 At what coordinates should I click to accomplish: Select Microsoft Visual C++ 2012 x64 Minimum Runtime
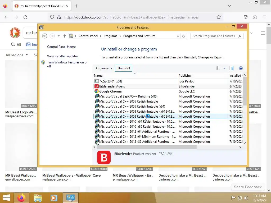168,136
